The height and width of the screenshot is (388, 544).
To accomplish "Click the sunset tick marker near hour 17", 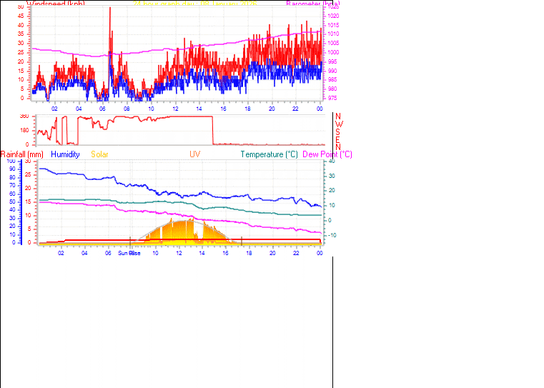I will click(x=242, y=241).
